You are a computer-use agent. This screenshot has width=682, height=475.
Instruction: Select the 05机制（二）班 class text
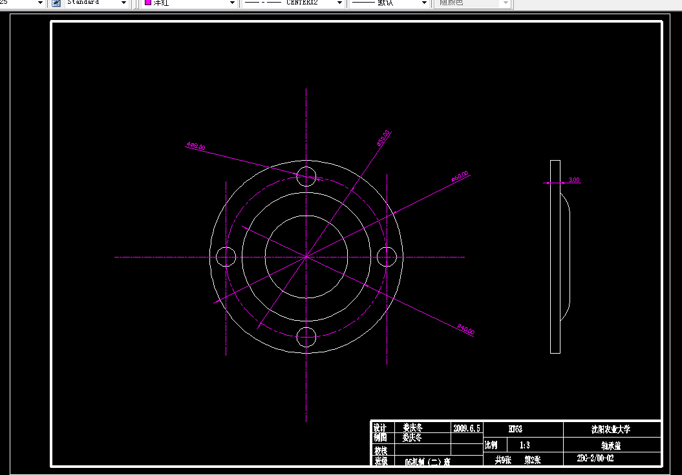(427, 462)
